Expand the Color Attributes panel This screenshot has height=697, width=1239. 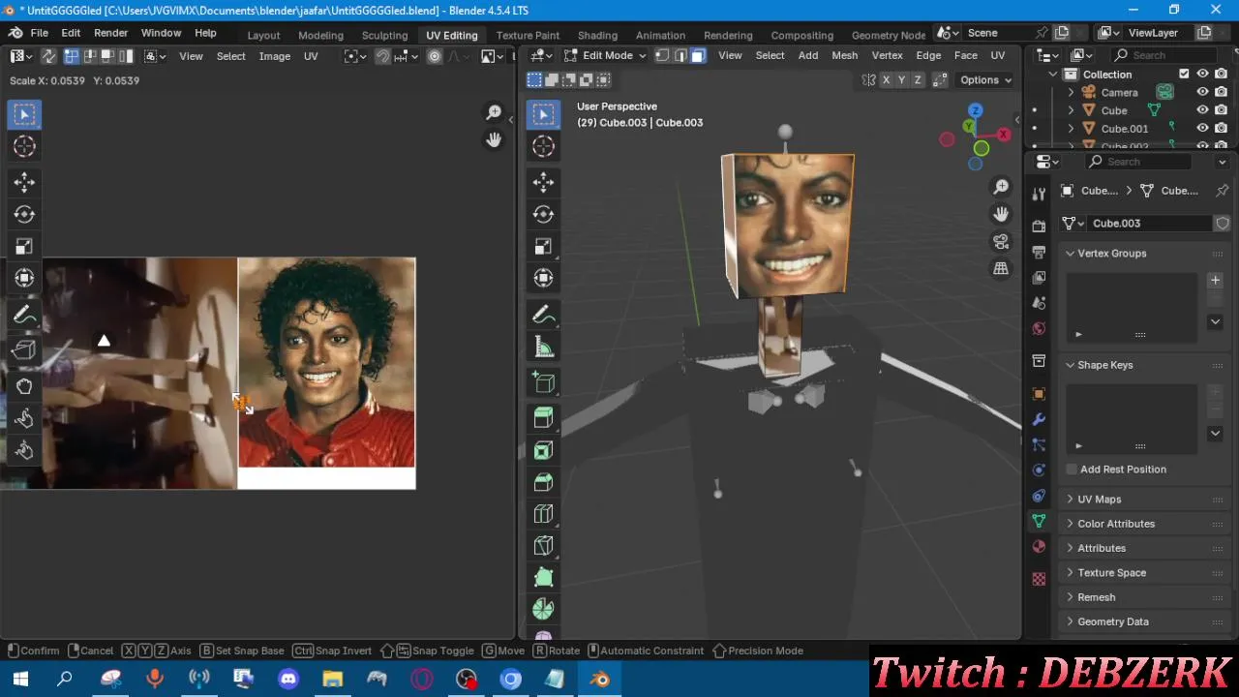[1115, 524]
